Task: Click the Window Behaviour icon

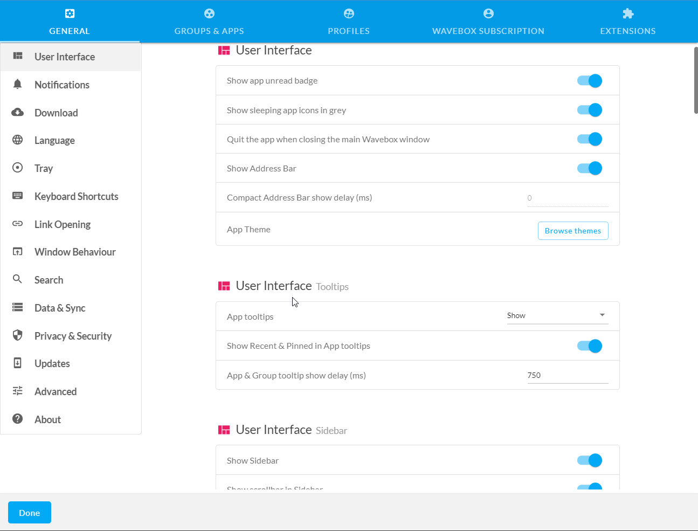Action: click(x=18, y=251)
